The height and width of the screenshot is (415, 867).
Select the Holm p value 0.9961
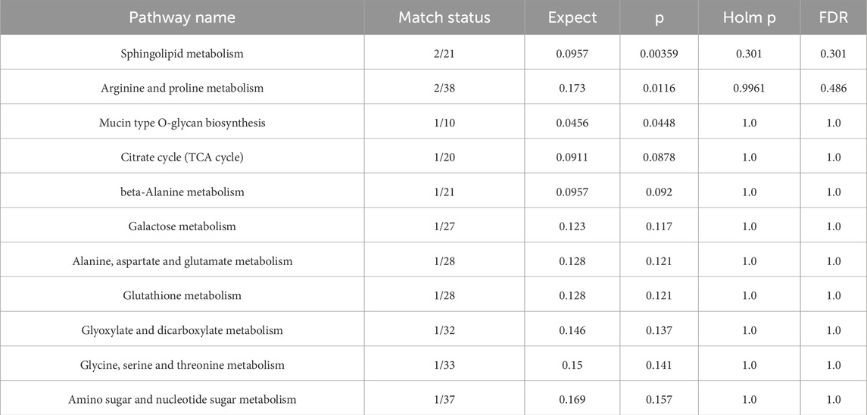pos(749,89)
